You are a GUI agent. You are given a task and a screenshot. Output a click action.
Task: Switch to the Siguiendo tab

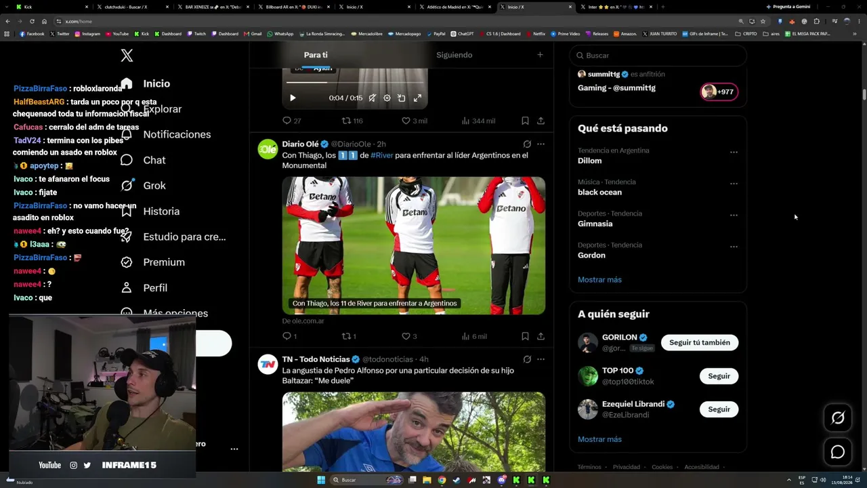coord(454,55)
